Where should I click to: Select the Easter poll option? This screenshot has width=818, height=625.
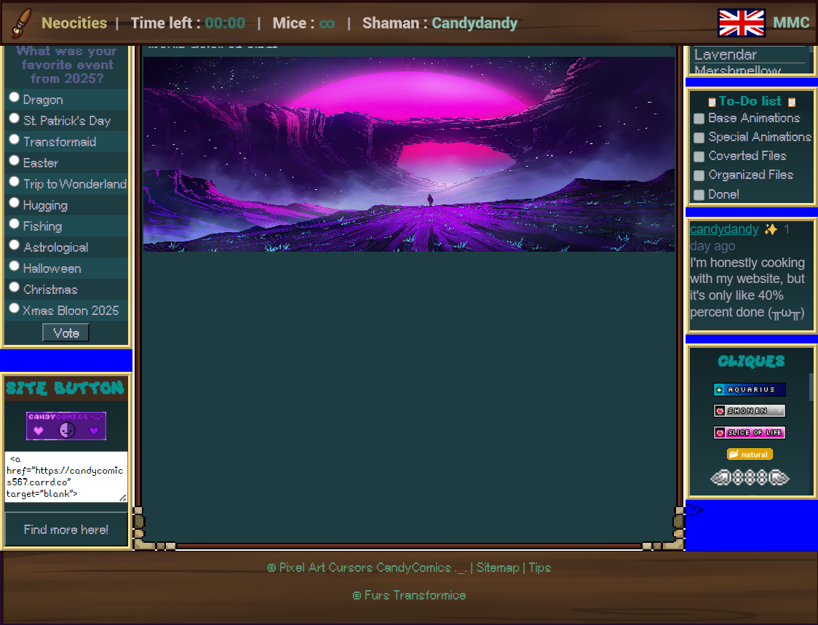click(14, 161)
